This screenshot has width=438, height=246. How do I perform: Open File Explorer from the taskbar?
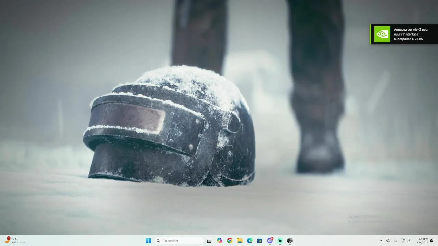[x=240, y=241]
